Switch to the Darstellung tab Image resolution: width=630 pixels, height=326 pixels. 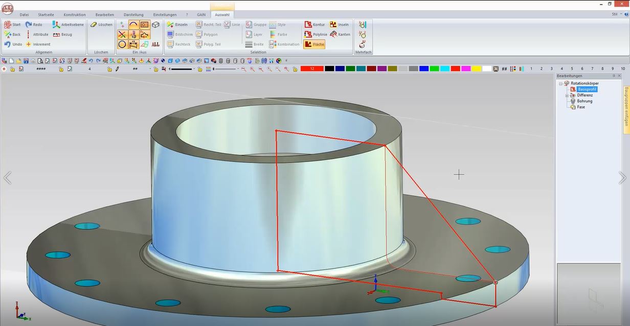pyautogui.click(x=133, y=15)
